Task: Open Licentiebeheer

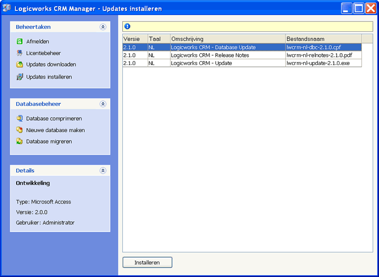Action: tap(44, 53)
